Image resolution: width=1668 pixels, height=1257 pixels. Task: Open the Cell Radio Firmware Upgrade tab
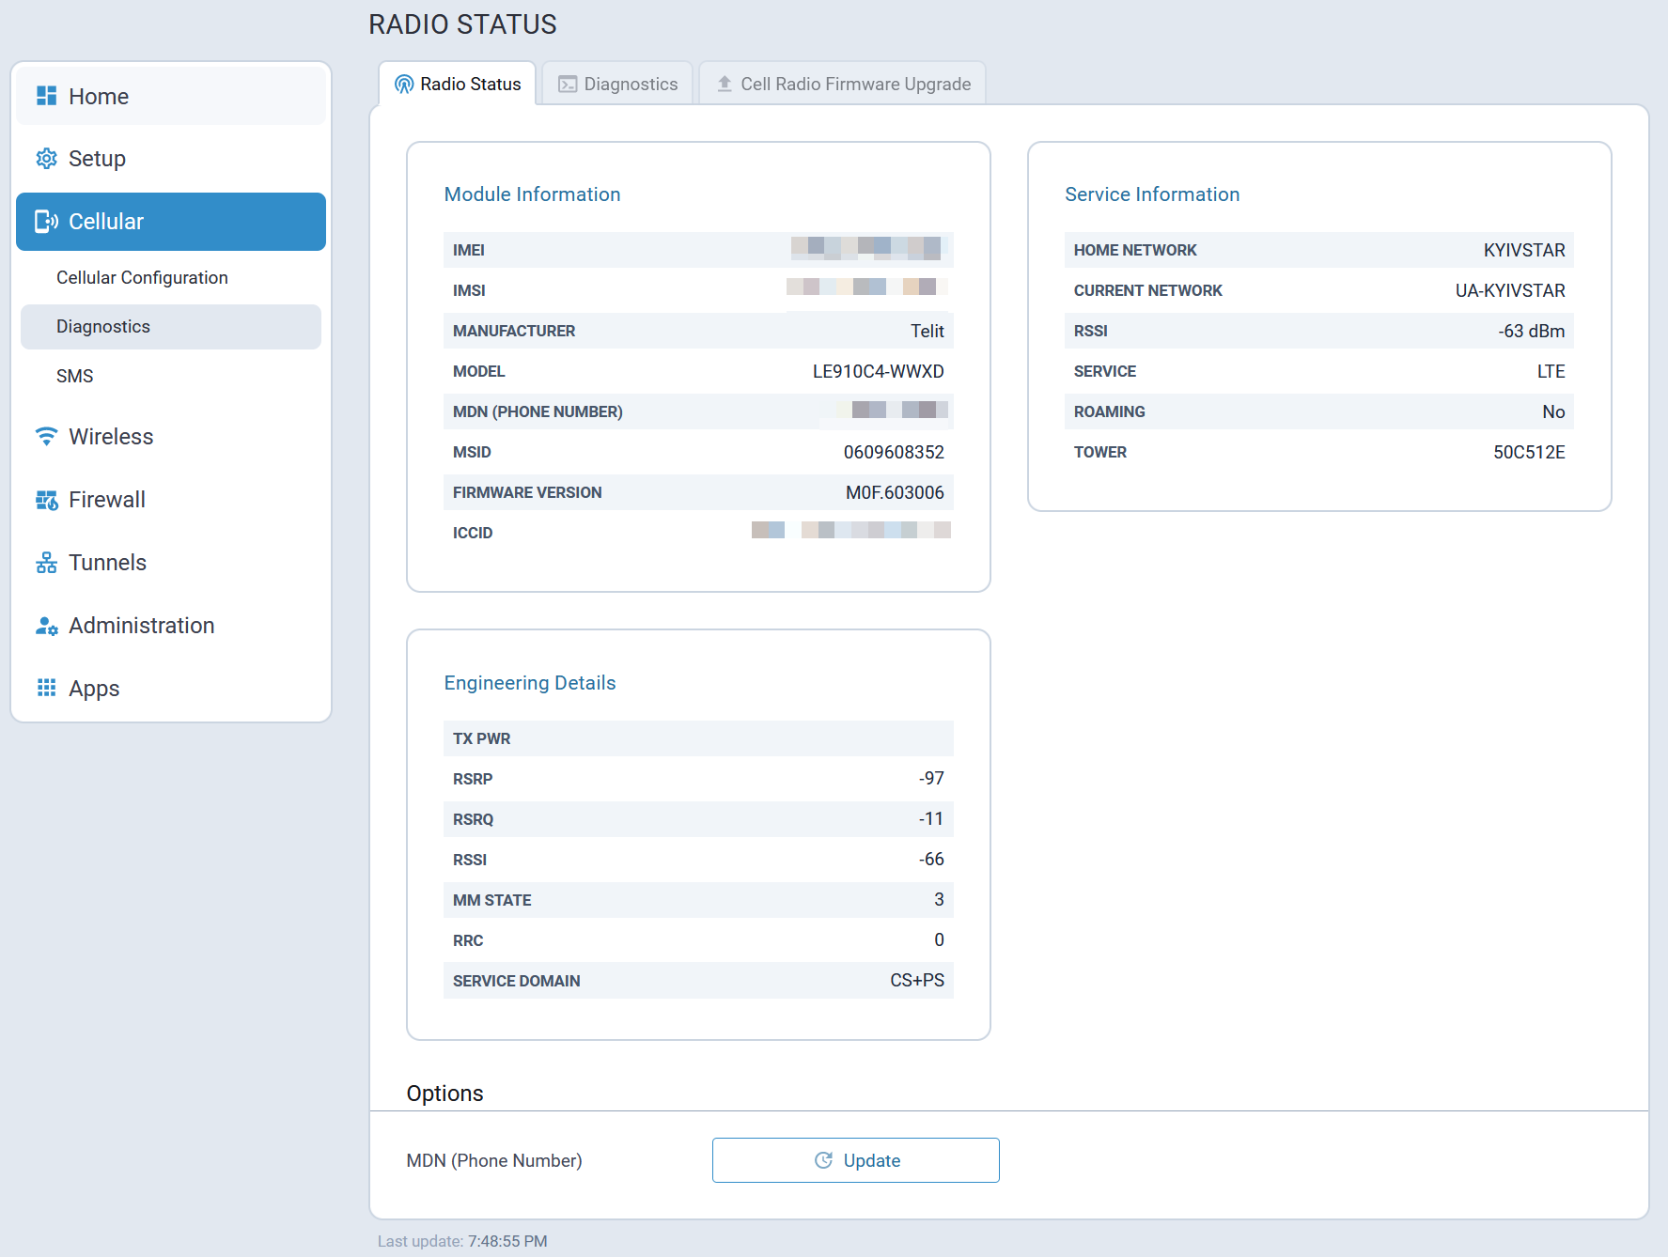[843, 85]
